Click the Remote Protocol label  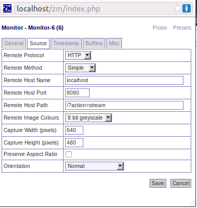[x=24, y=55]
